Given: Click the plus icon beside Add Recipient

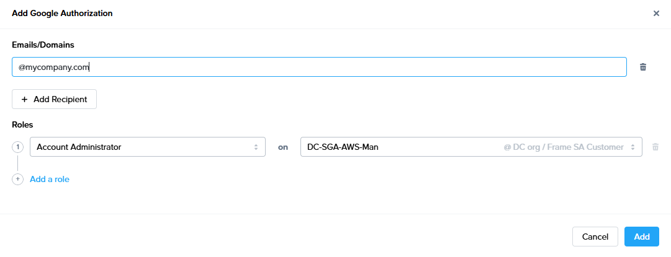Looking at the screenshot, I should pyautogui.click(x=25, y=99).
